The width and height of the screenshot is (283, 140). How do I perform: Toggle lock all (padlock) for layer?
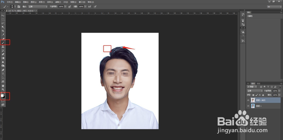(263, 95)
